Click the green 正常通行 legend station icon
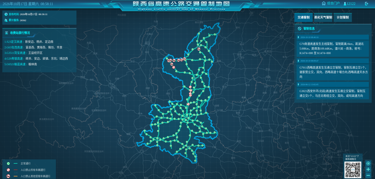The image size is (375, 179). point(8,164)
